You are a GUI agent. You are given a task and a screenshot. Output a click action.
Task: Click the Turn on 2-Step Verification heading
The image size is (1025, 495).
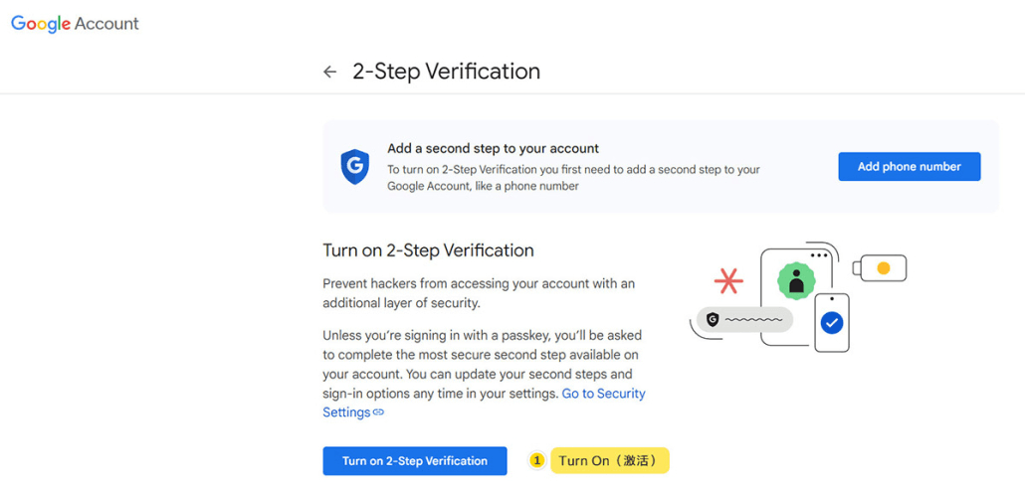[x=428, y=250]
